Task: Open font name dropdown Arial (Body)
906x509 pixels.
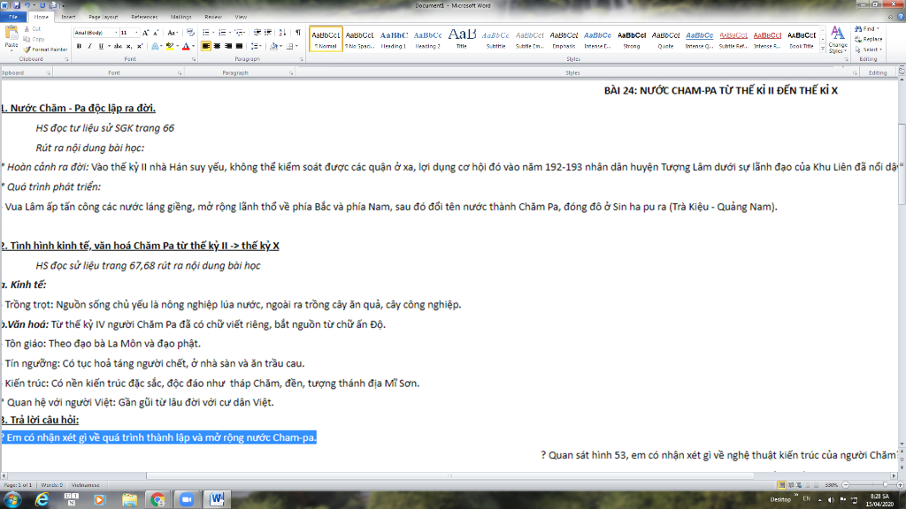Action: (116, 33)
